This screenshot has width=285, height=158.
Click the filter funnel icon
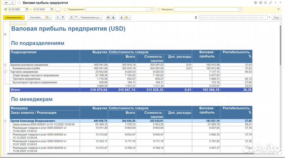[278, 9]
